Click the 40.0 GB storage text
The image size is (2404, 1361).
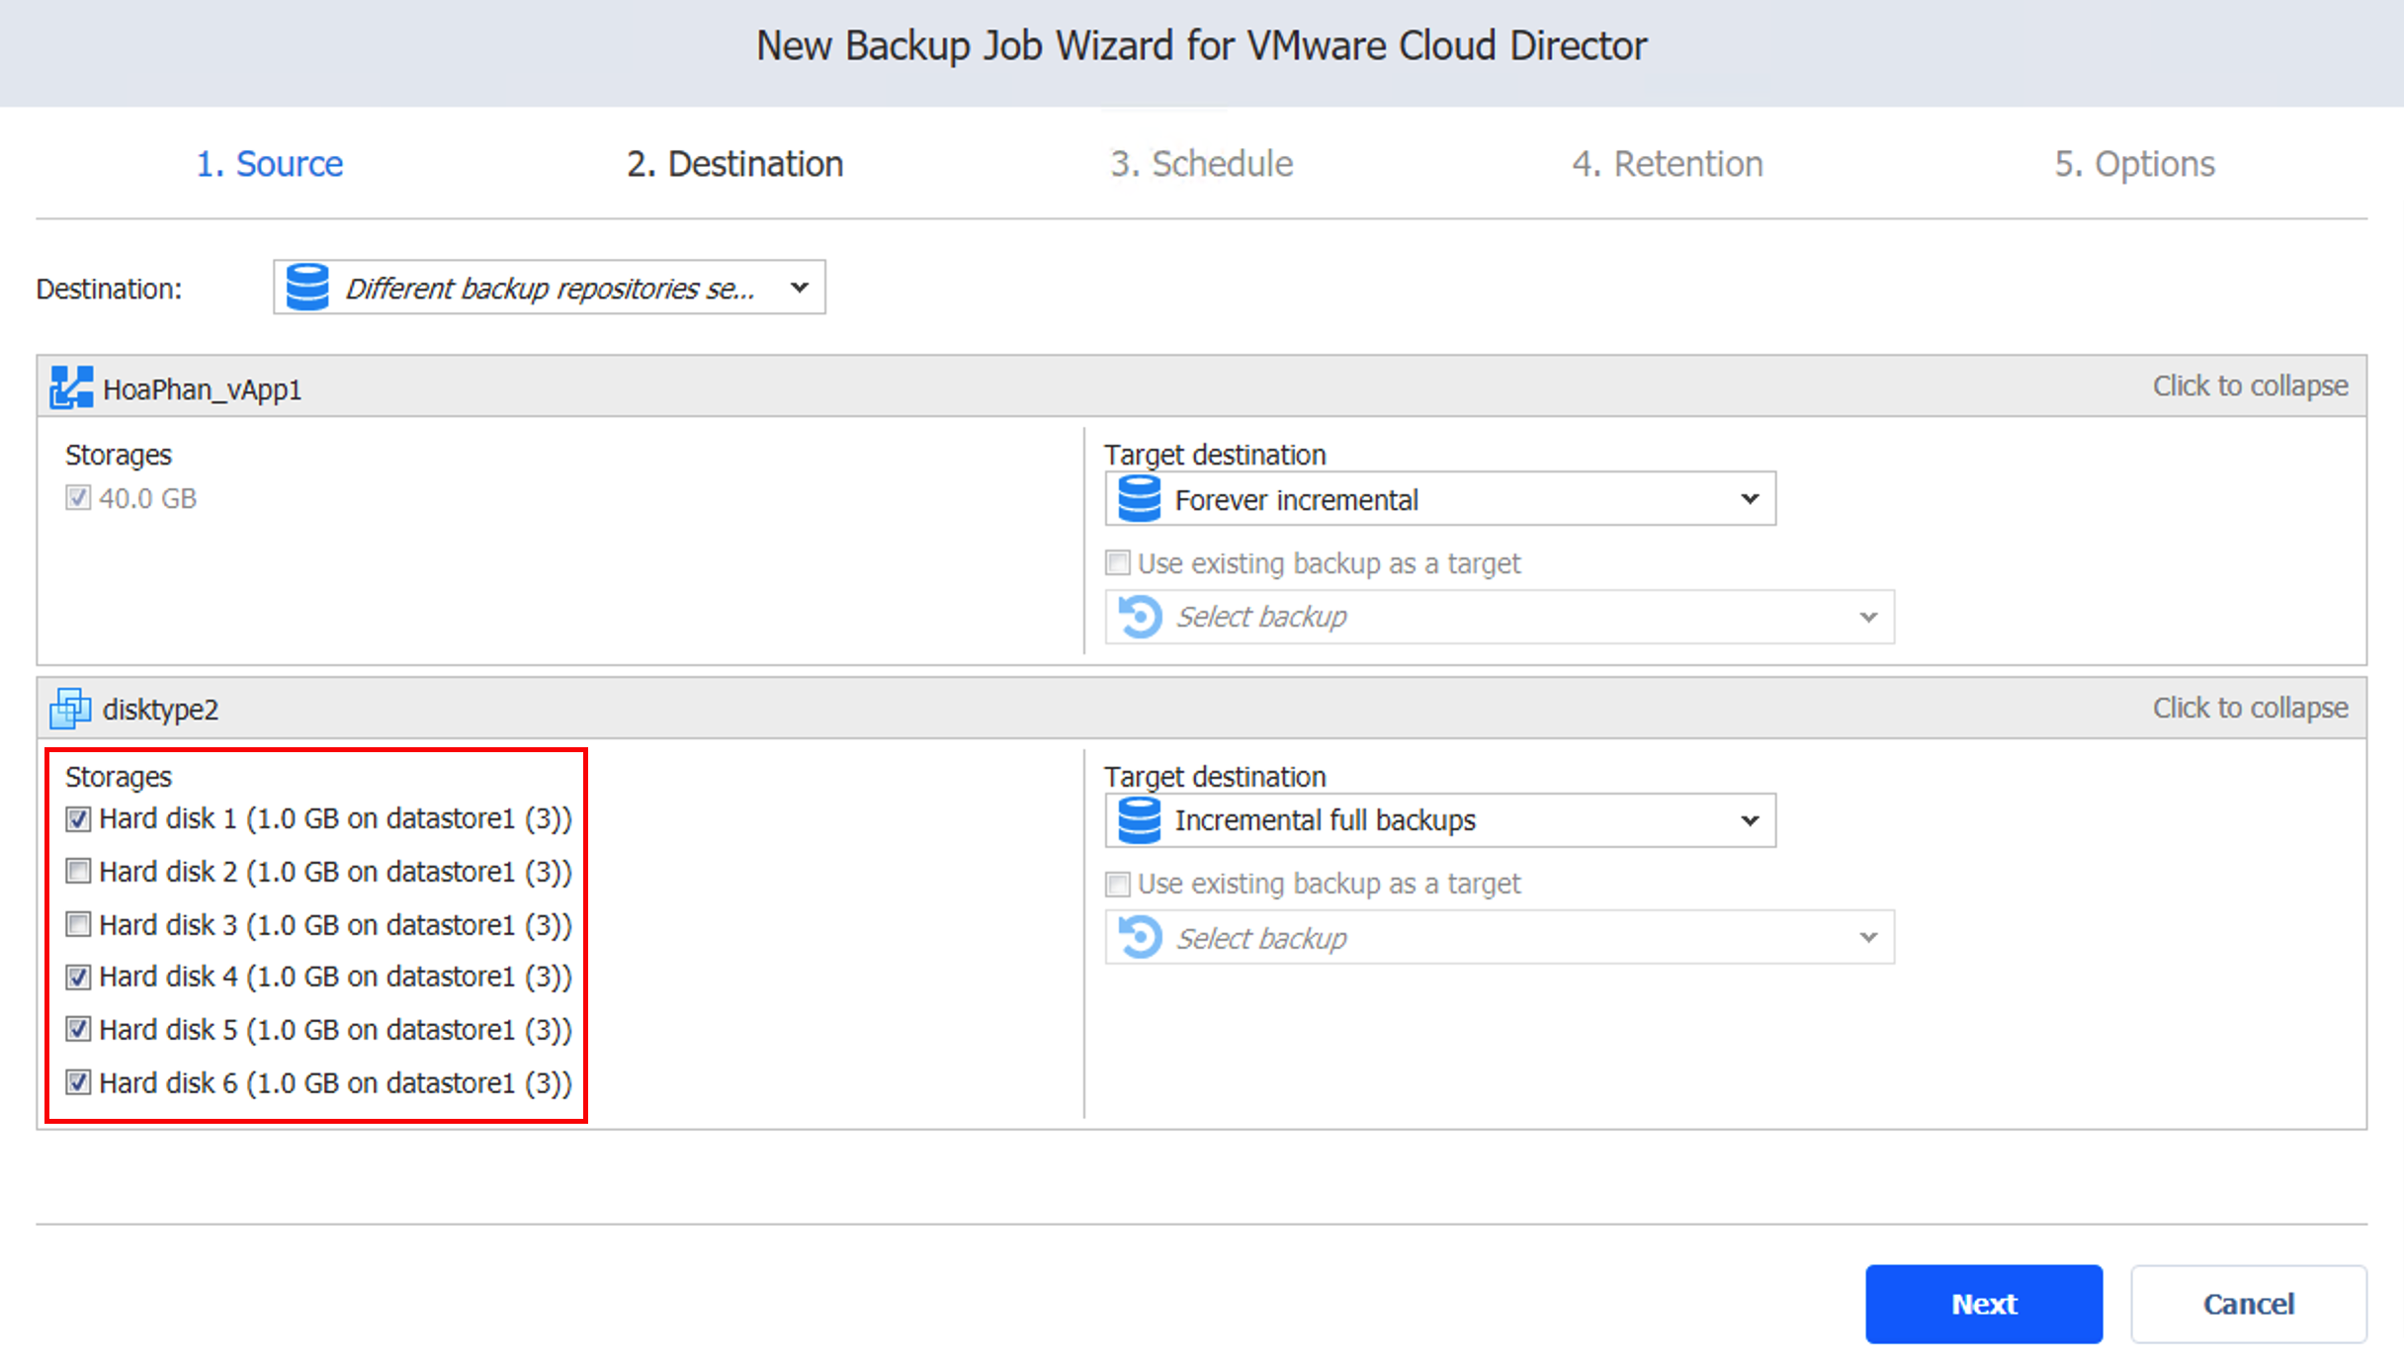tap(147, 498)
